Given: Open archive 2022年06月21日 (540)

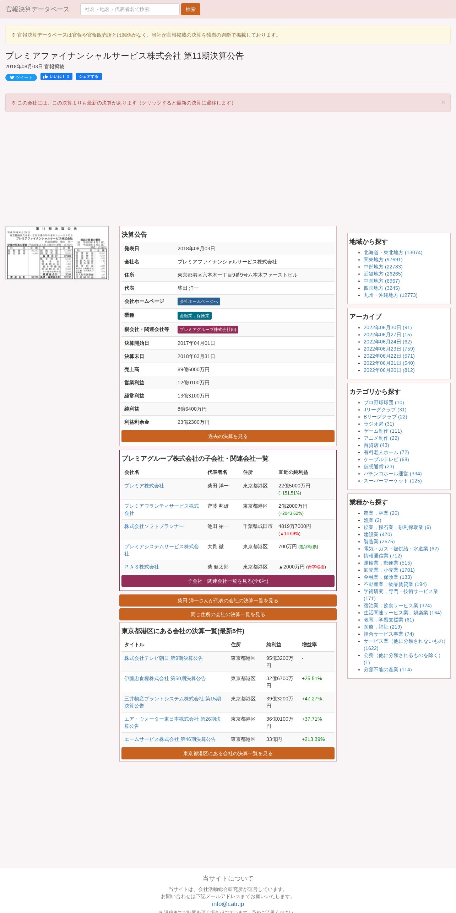Looking at the screenshot, I should [389, 363].
